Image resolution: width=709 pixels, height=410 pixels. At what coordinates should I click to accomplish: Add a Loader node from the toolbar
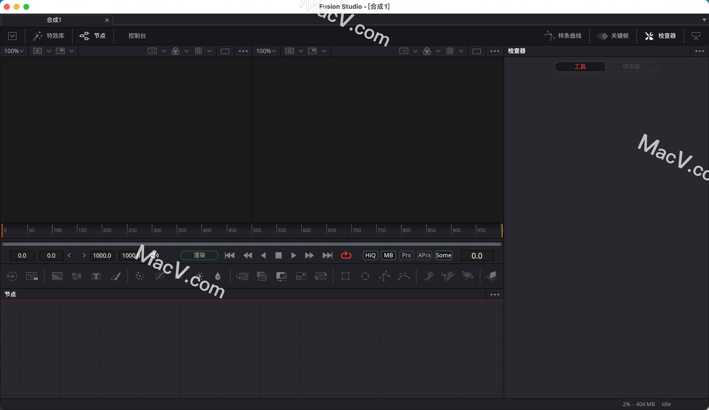click(x=11, y=276)
